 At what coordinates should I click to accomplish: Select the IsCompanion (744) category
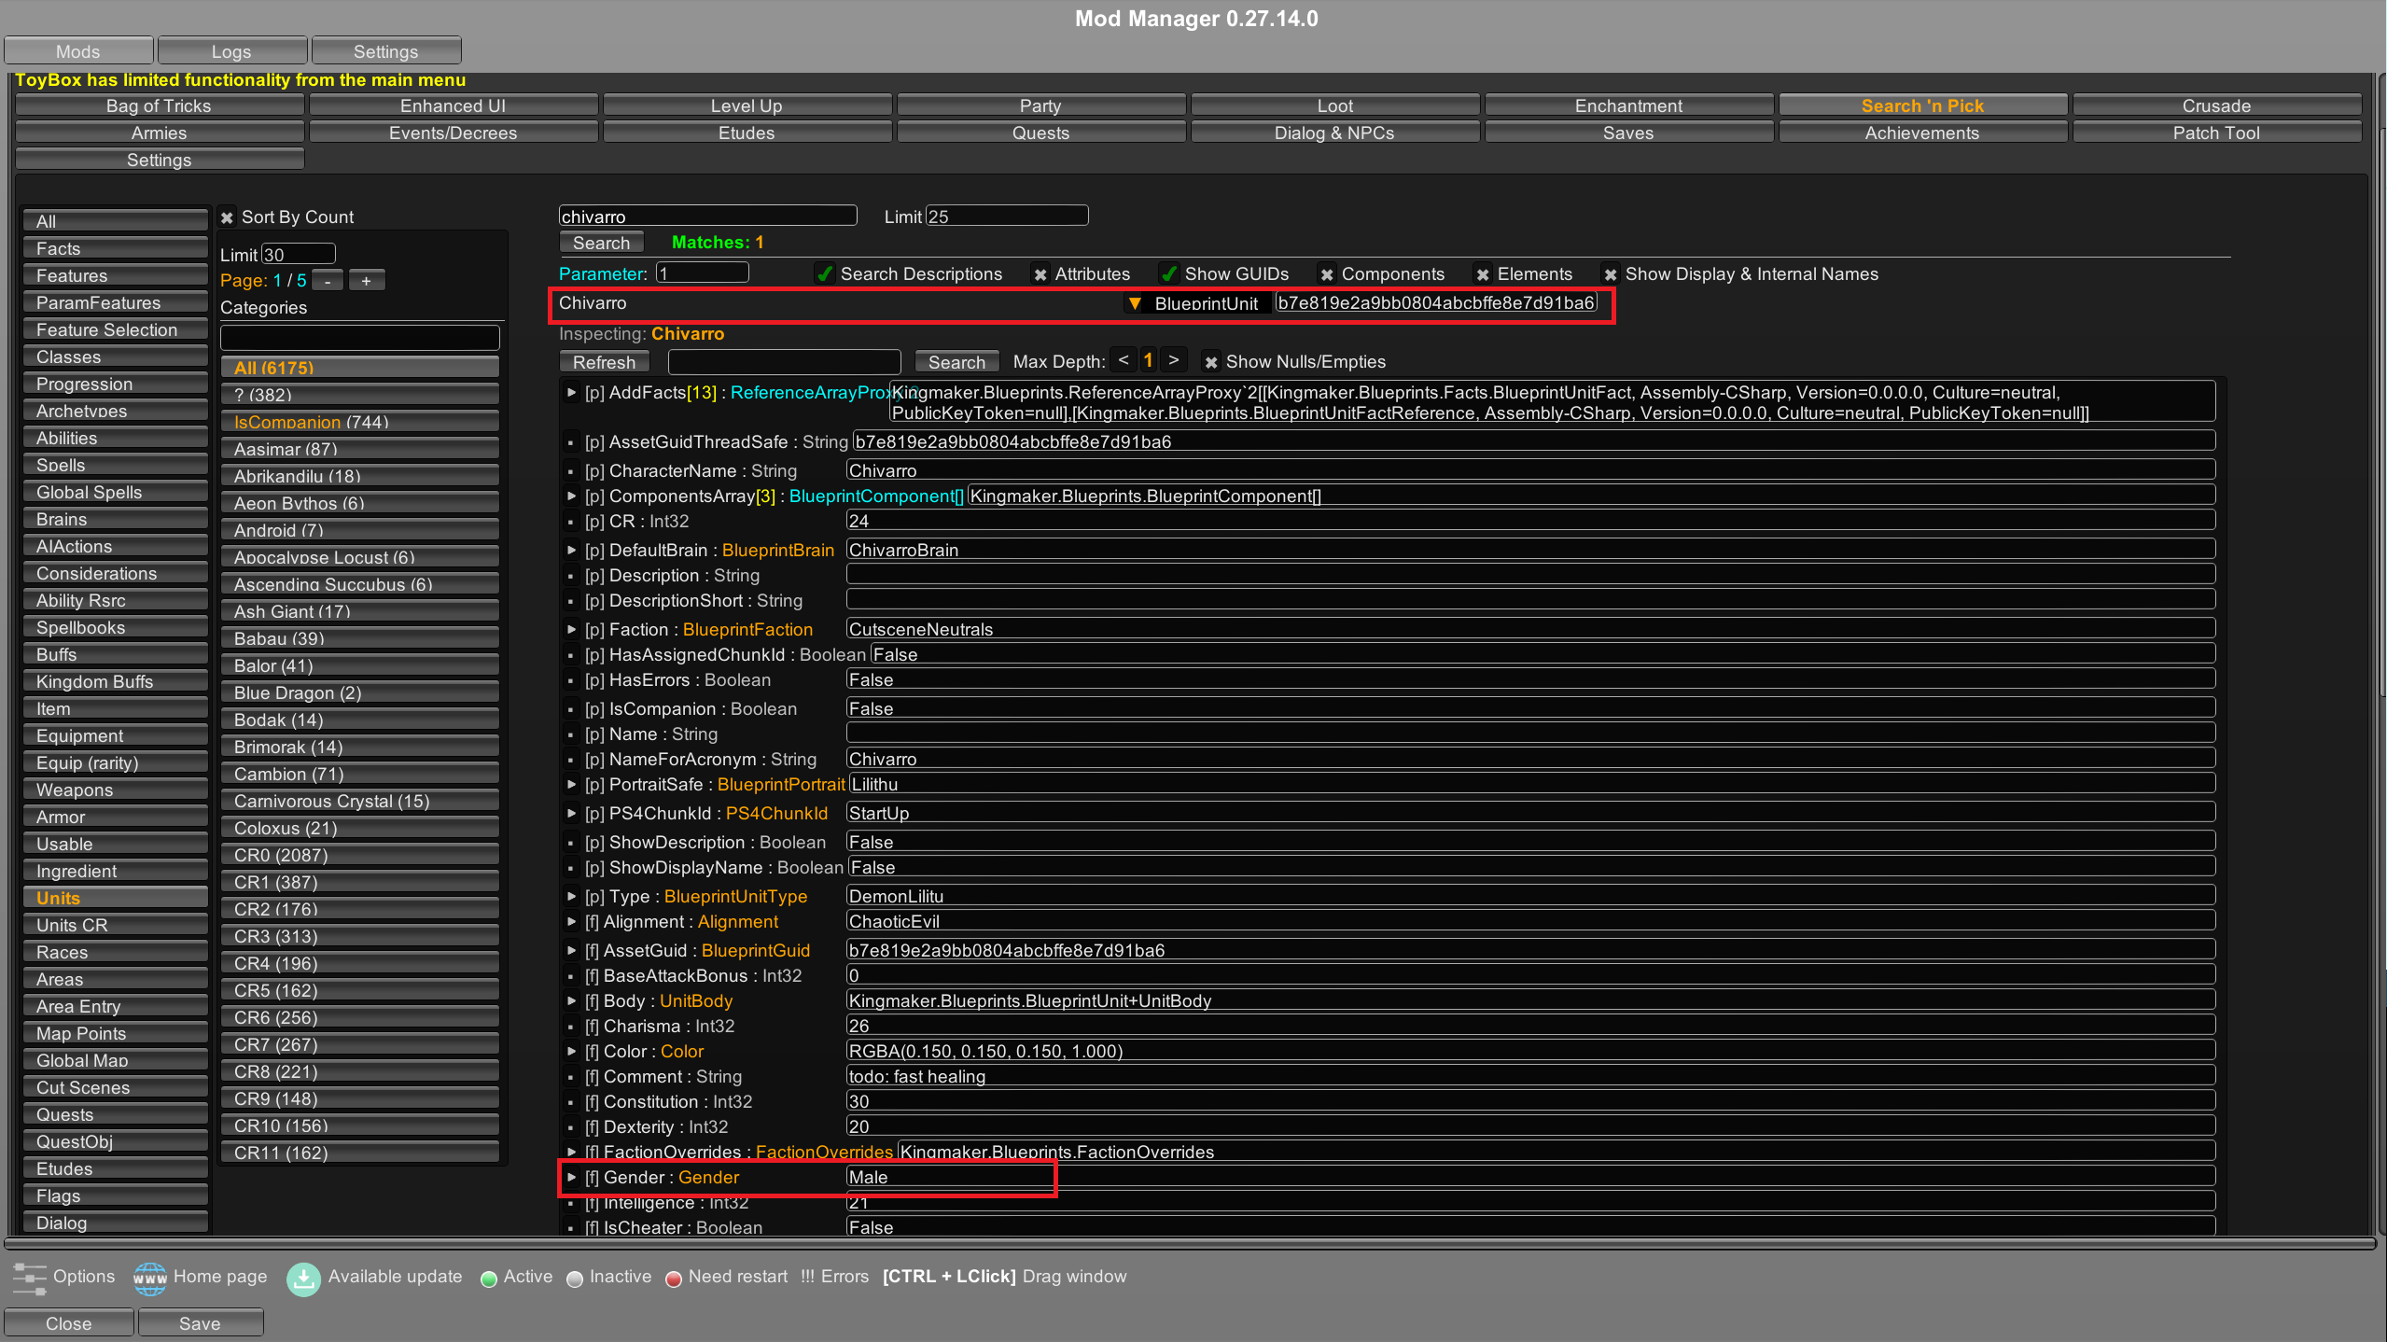click(360, 422)
